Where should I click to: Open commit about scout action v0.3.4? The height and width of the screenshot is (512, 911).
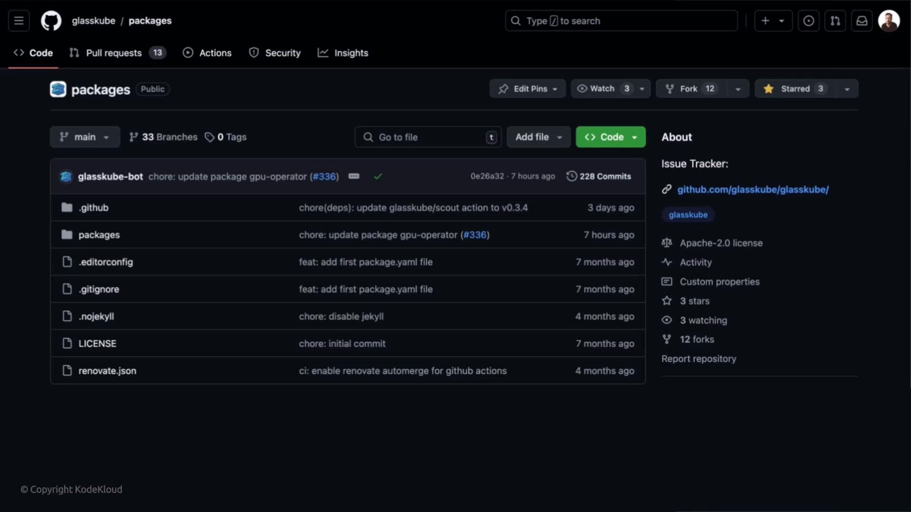tap(413, 208)
